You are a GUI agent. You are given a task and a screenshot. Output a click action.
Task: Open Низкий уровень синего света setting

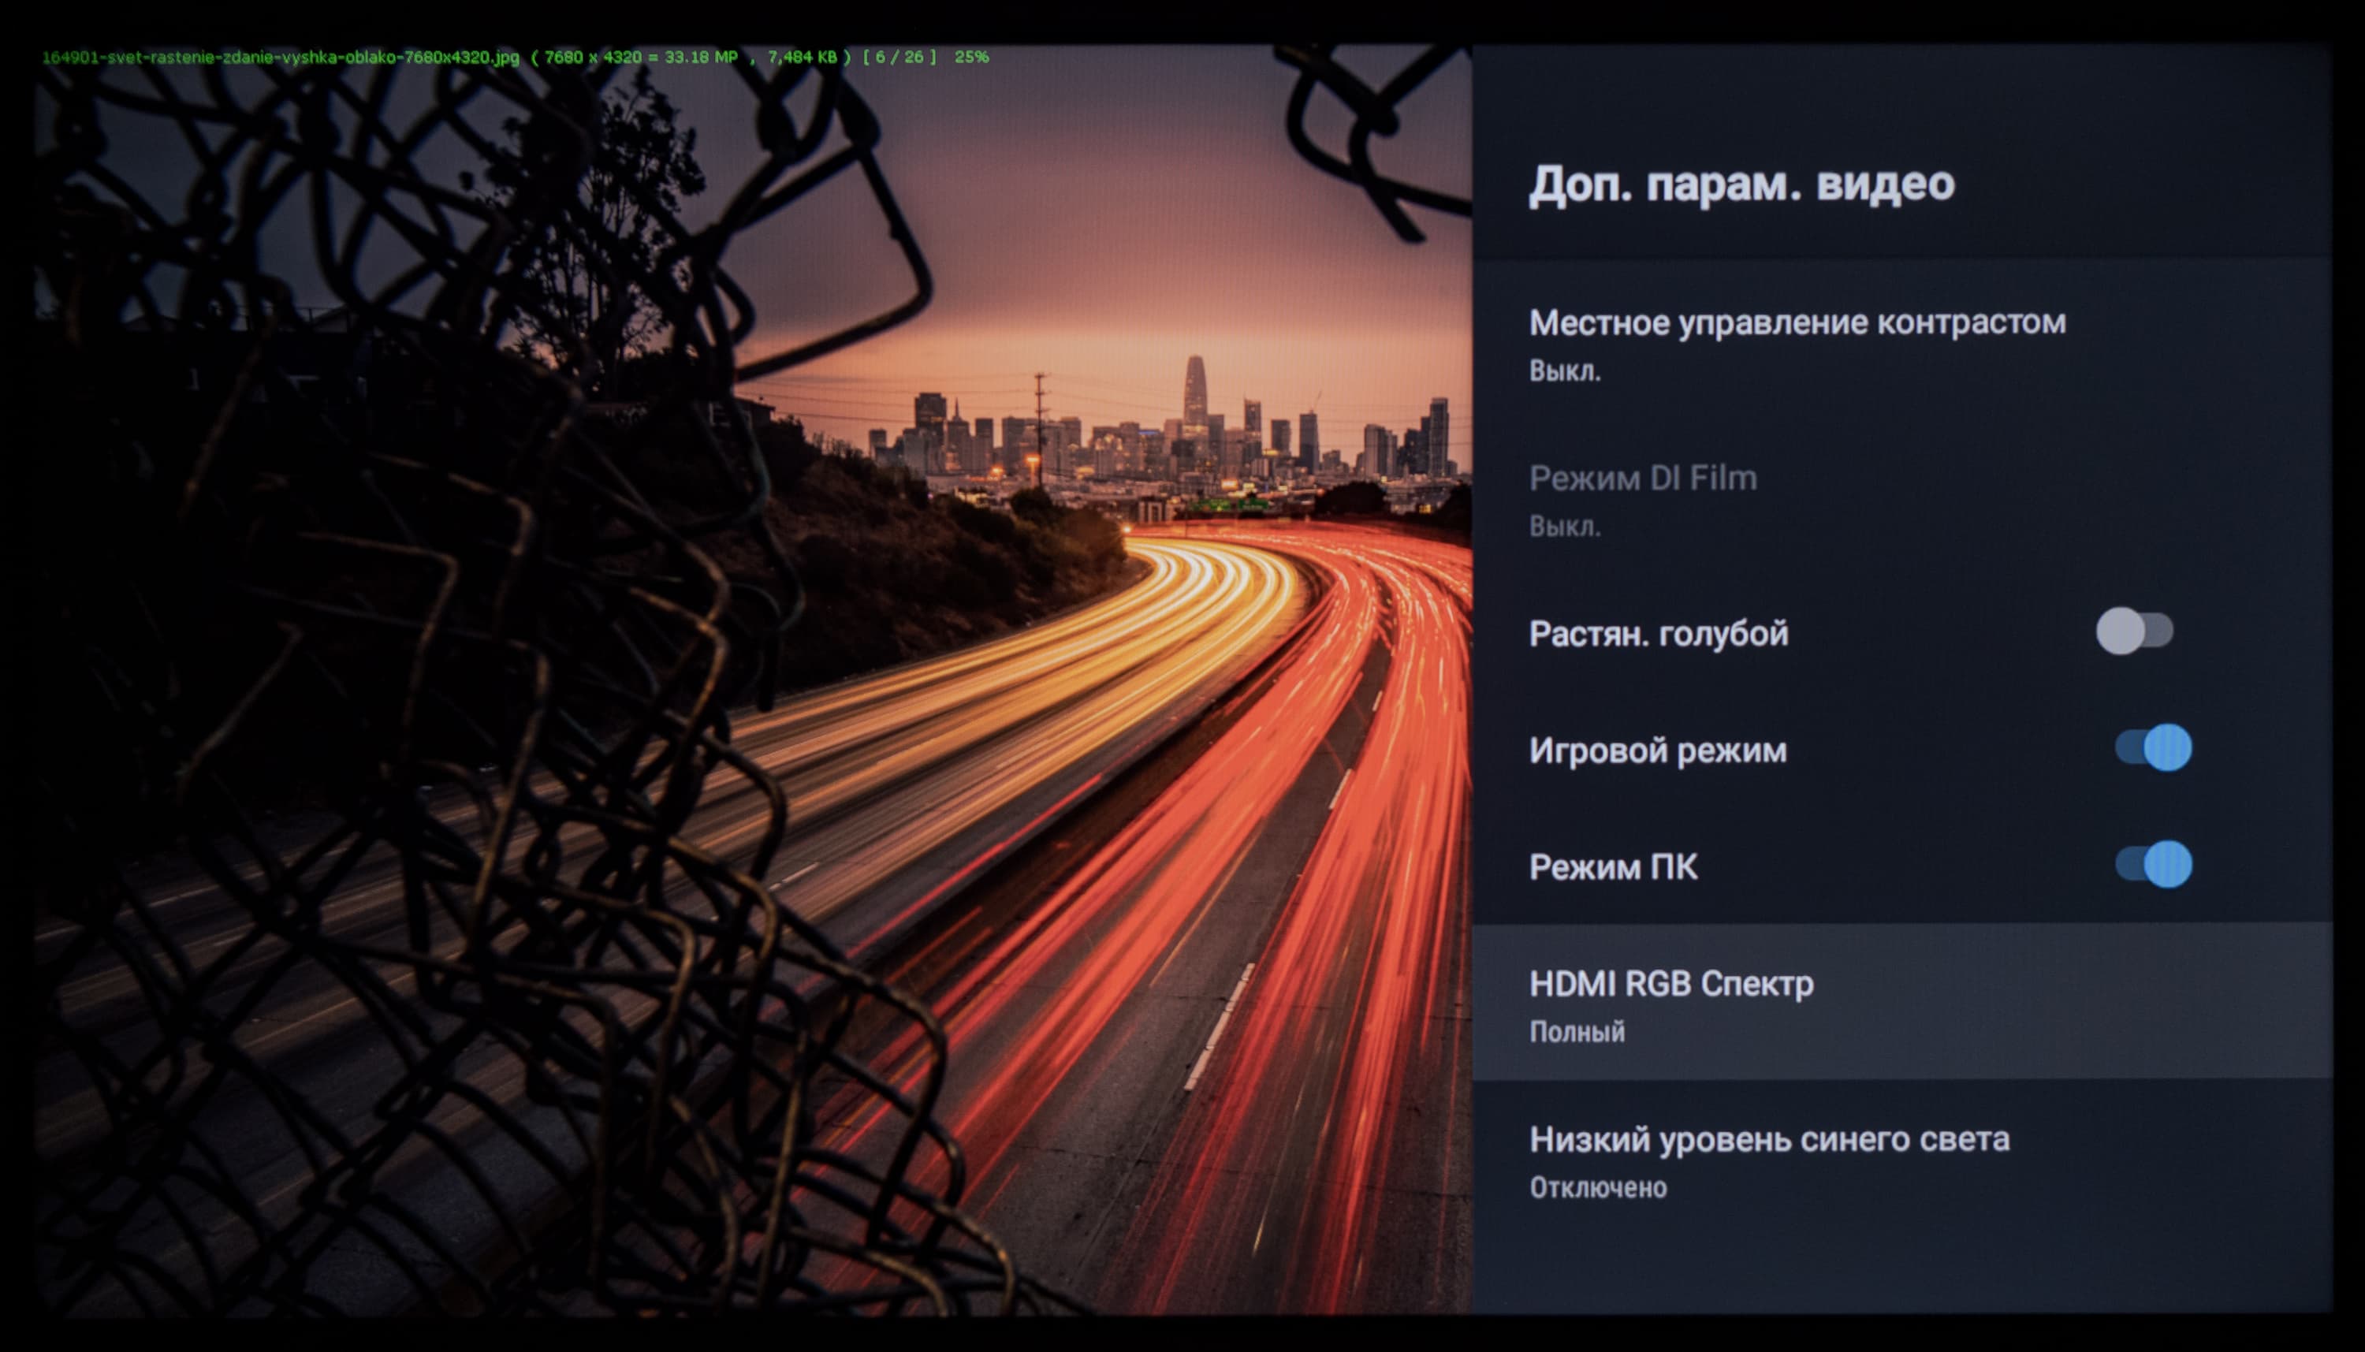point(1769,1139)
